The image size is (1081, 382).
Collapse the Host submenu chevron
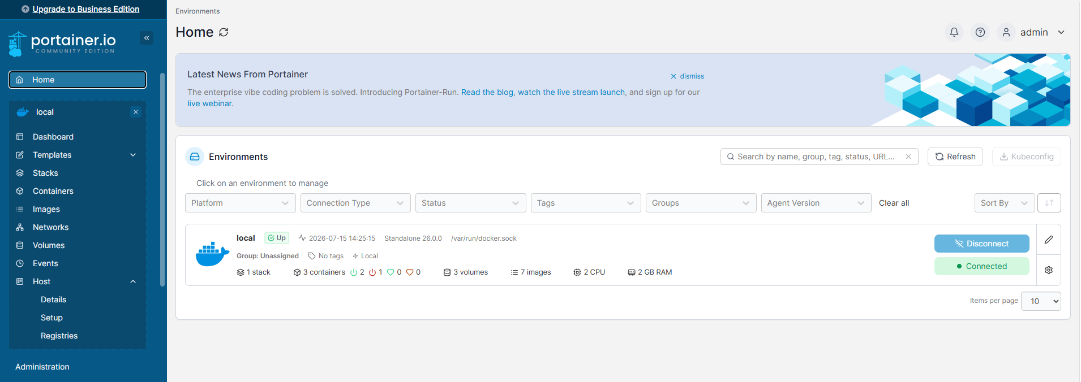click(x=133, y=281)
